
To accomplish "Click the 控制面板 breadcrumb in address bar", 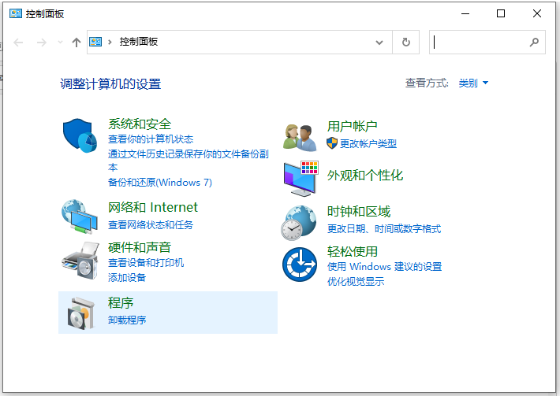I will tap(139, 42).
